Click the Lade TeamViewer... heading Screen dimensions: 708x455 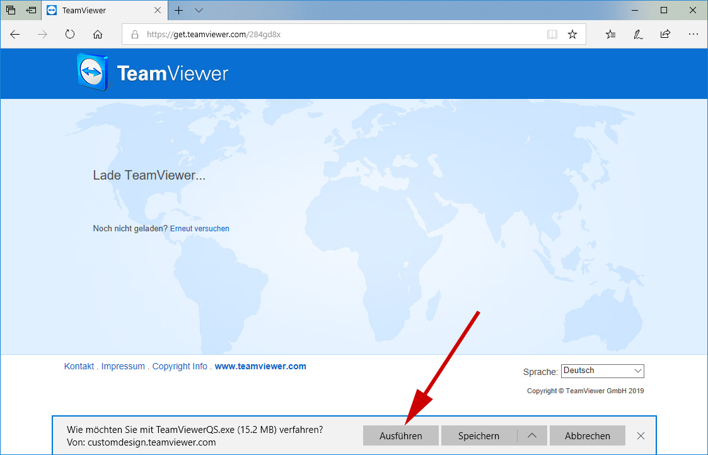149,175
